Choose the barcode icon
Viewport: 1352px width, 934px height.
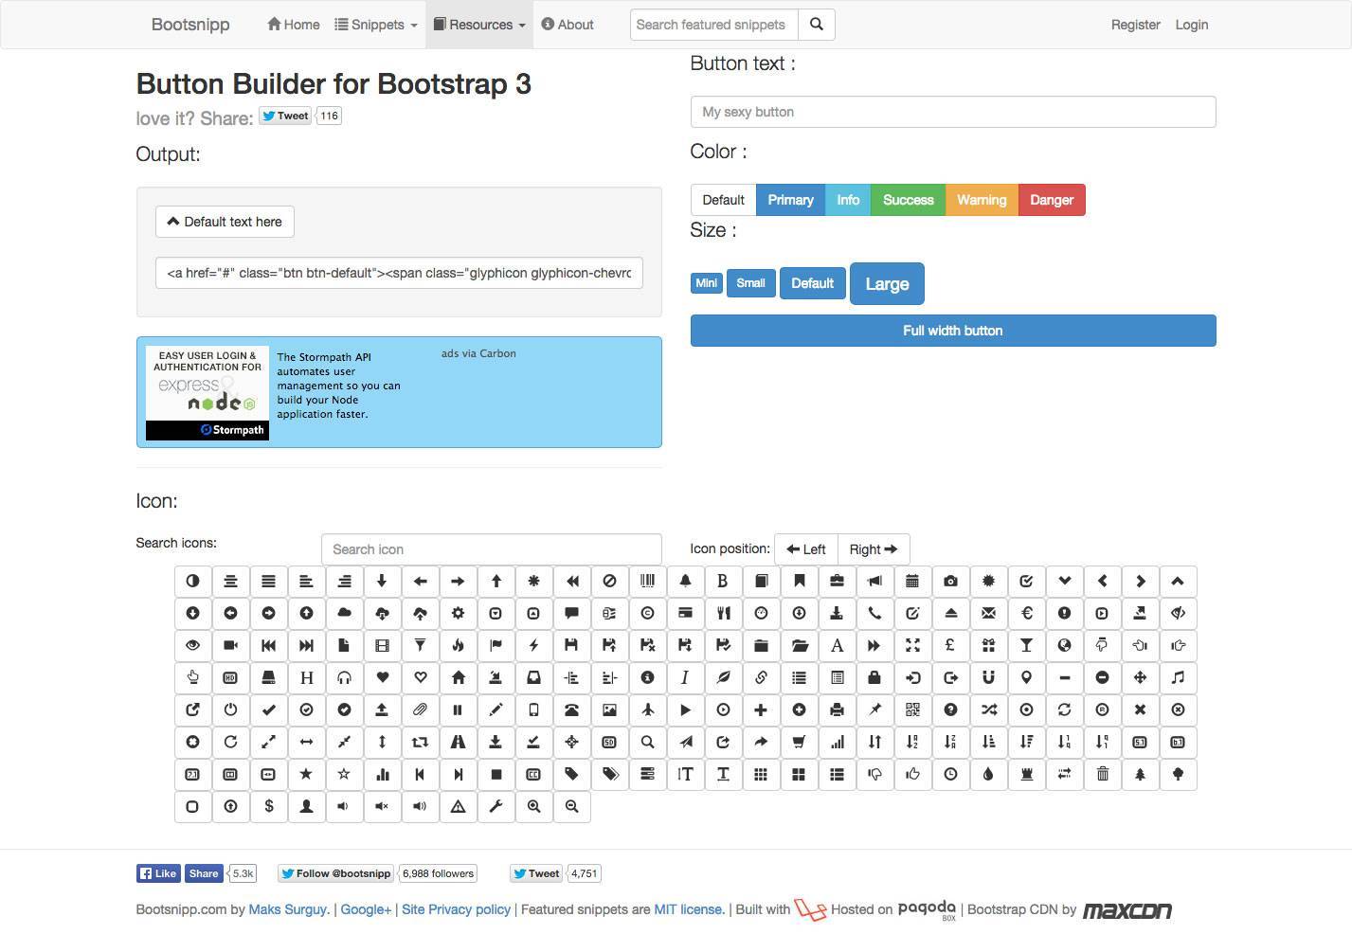(x=647, y=581)
